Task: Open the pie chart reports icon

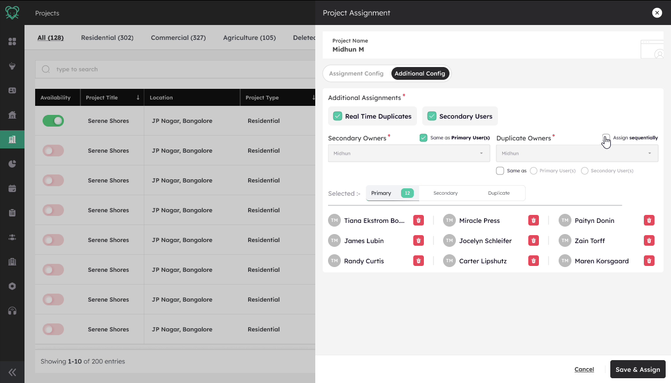Action: pos(12,164)
